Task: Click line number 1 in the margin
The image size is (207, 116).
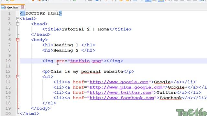Action: (x=9, y=14)
